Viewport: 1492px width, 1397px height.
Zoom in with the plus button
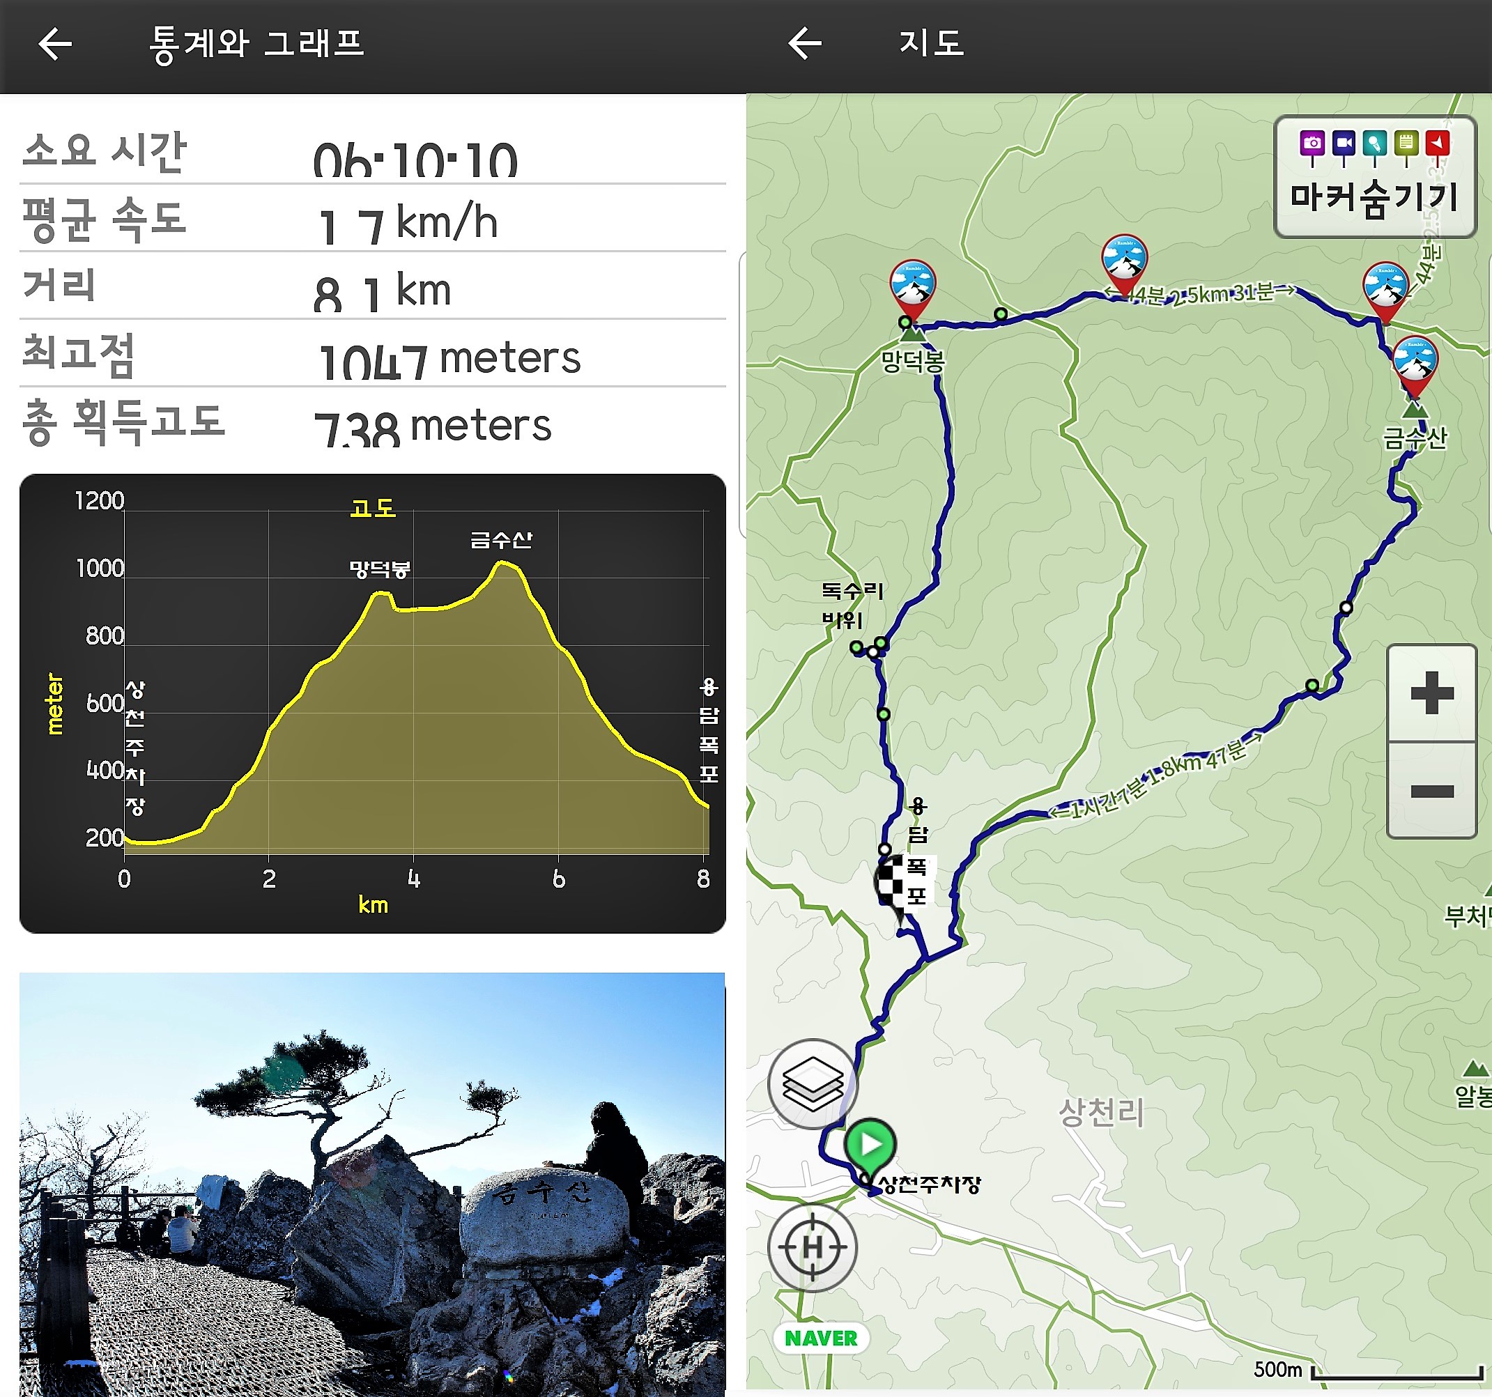coord(1431,693)
